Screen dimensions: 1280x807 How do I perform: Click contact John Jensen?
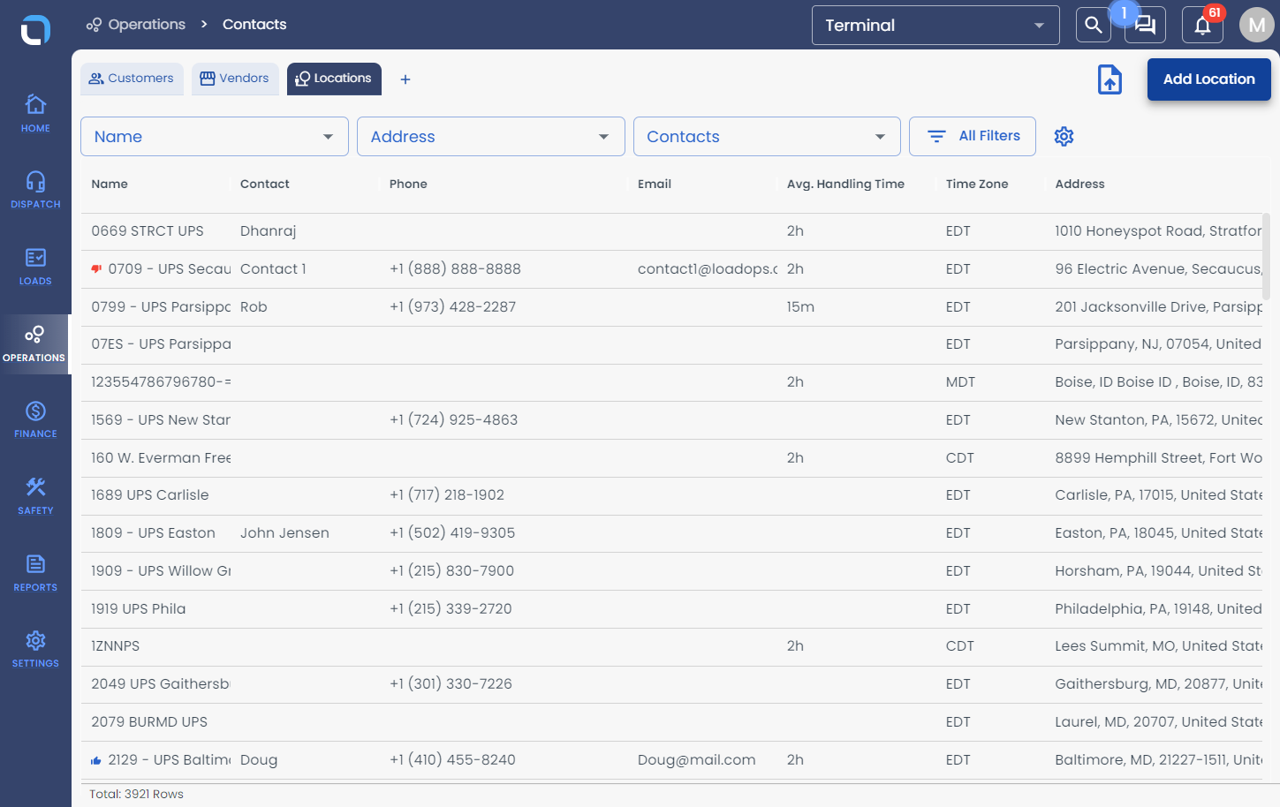284,533
